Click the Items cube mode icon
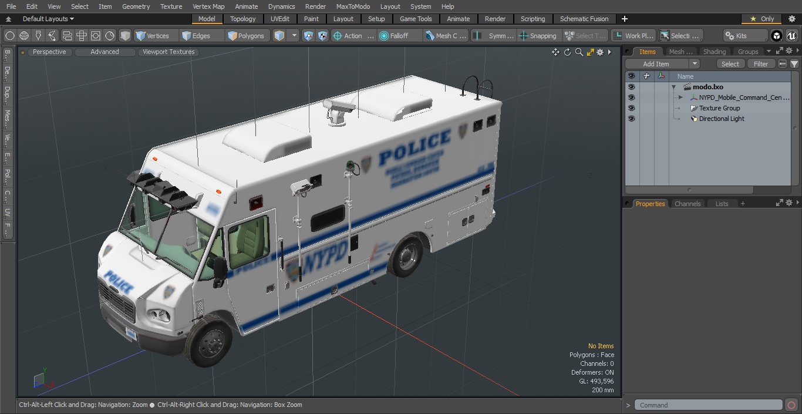The image size is (802, 414). (279, 36)
